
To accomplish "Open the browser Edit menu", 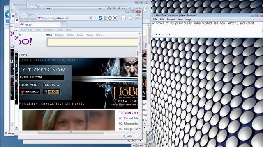I will click(x=30, y=30).
